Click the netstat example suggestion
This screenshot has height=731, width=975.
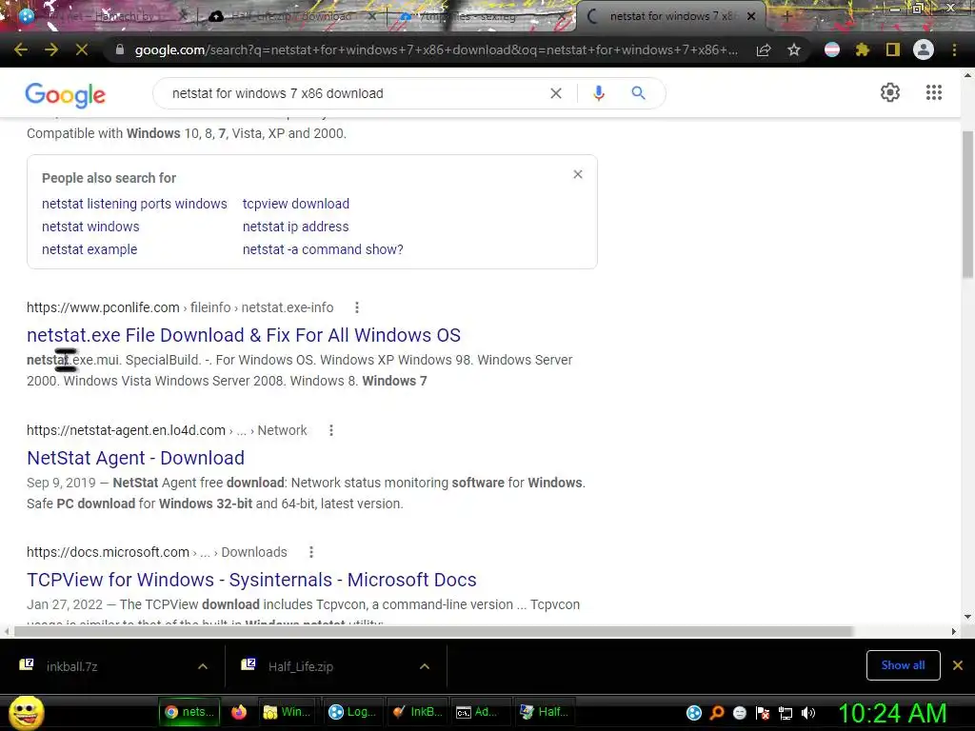(x=90, y=249)
